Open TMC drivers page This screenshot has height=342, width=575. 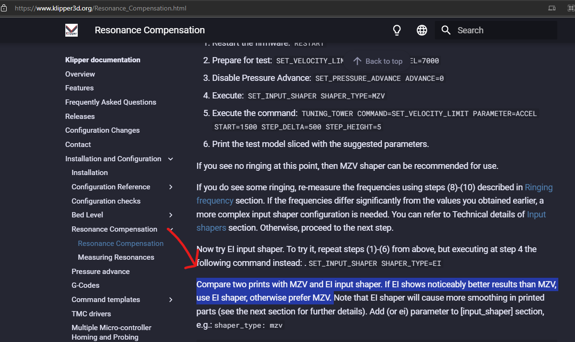91,314
